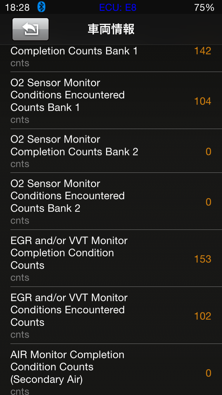Tap zero value for Secondary Air monitor
Image resolution: width=222 pixels, height=395 pixels.
[208, 373]
